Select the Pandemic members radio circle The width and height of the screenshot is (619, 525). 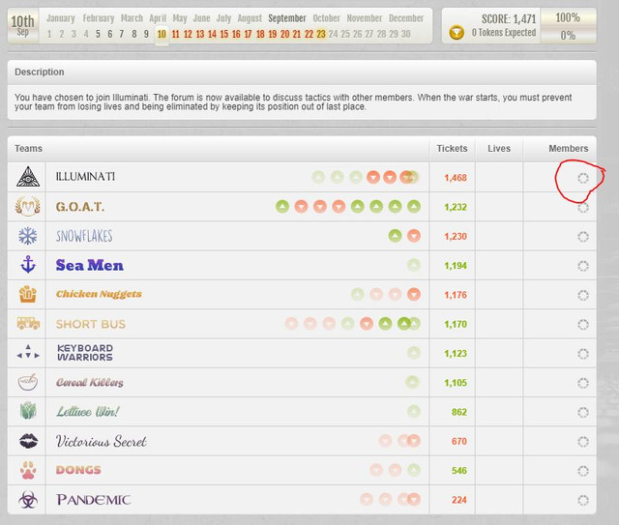coord(582,500)
